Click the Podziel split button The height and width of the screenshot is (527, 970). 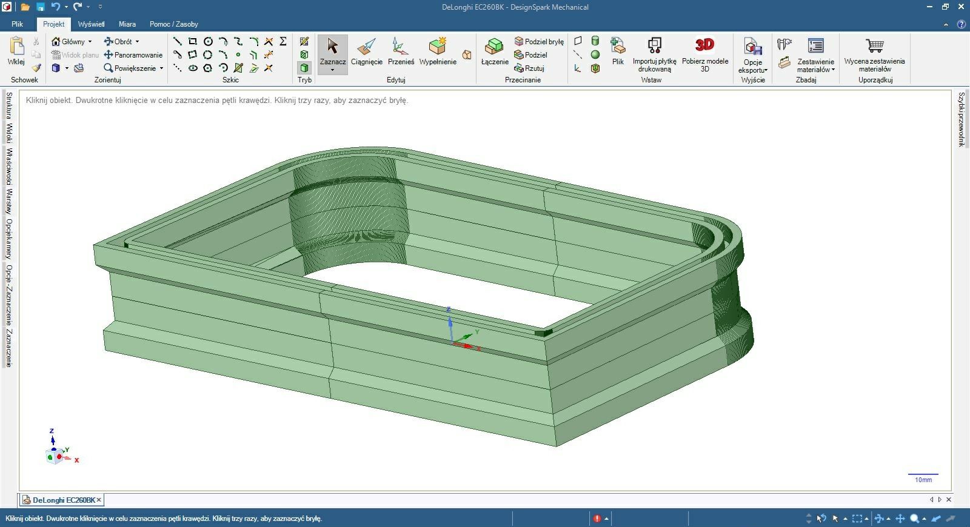(531, 55)
